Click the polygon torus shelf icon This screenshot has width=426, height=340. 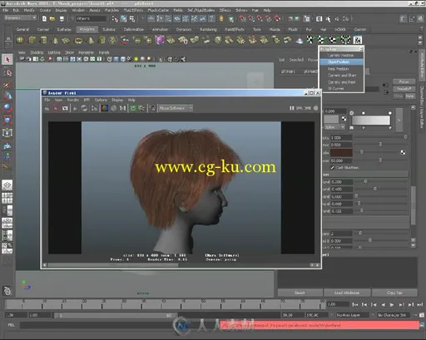79,41
